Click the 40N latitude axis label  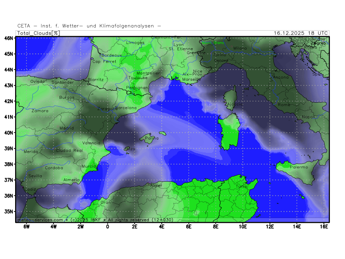click(x=8, y=133)
